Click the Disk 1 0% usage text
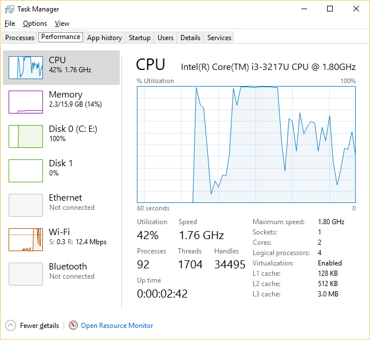Viewport: 370px width, 340px height. (x=54, y=173)
